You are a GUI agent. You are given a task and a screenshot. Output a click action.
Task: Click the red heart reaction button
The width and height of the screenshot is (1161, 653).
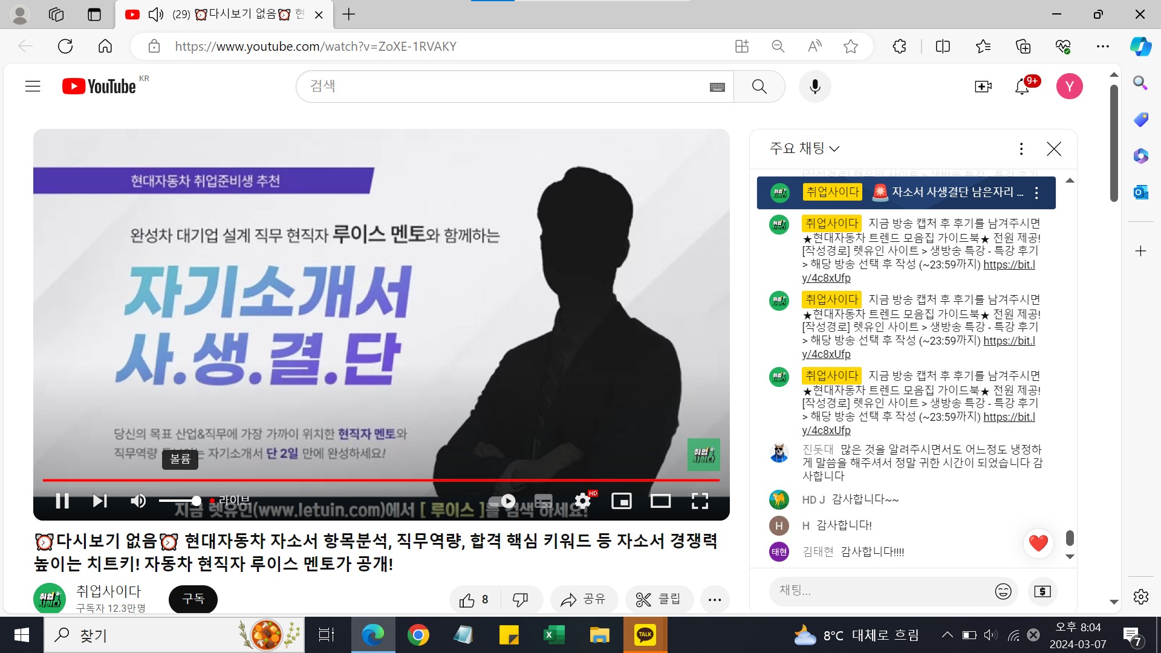(x=1038, y=543)
